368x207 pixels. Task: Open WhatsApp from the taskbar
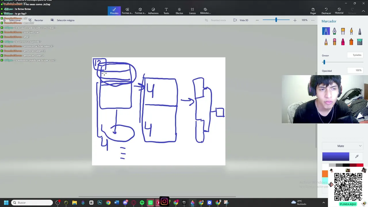150,203
